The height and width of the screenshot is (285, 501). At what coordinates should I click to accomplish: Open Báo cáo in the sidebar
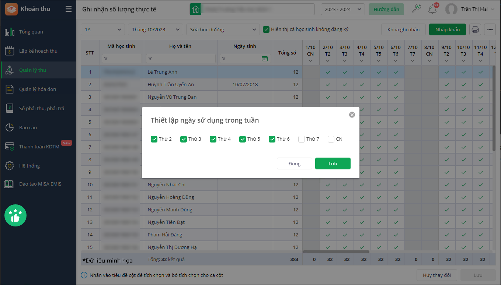[x=28, y=127]
